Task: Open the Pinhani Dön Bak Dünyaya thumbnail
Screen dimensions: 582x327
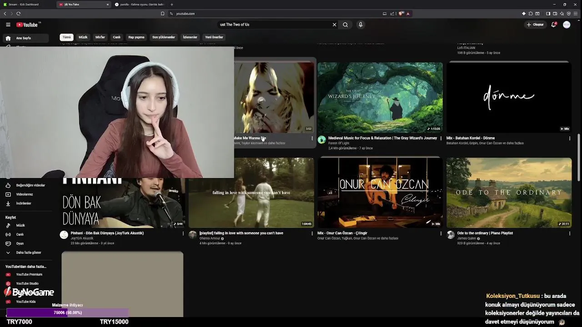Action: tap(123, 203)
